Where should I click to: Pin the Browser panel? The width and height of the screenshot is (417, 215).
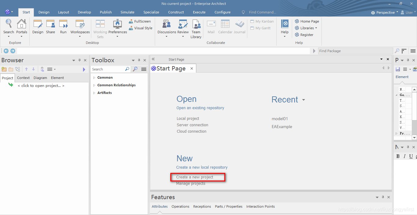pyautogui.click(x=79, y=60)
